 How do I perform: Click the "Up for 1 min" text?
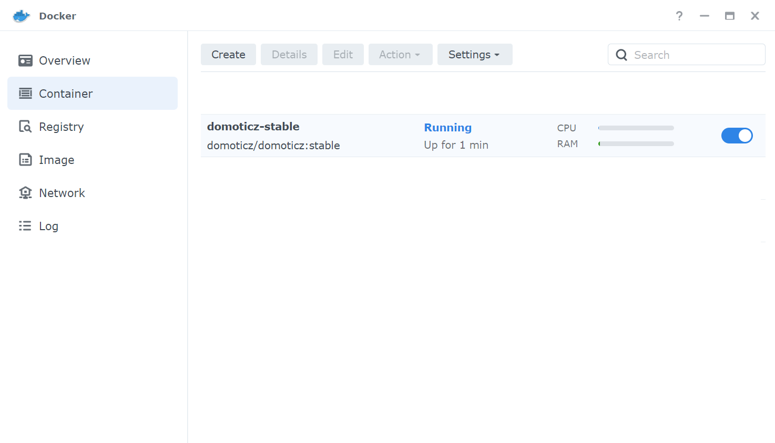click(456, 145)
